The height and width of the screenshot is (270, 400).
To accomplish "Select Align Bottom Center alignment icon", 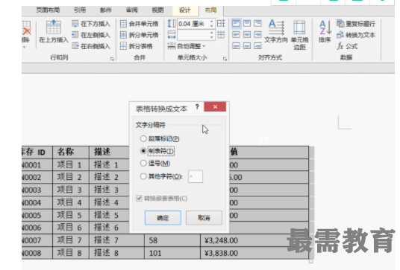I will 247,46.
